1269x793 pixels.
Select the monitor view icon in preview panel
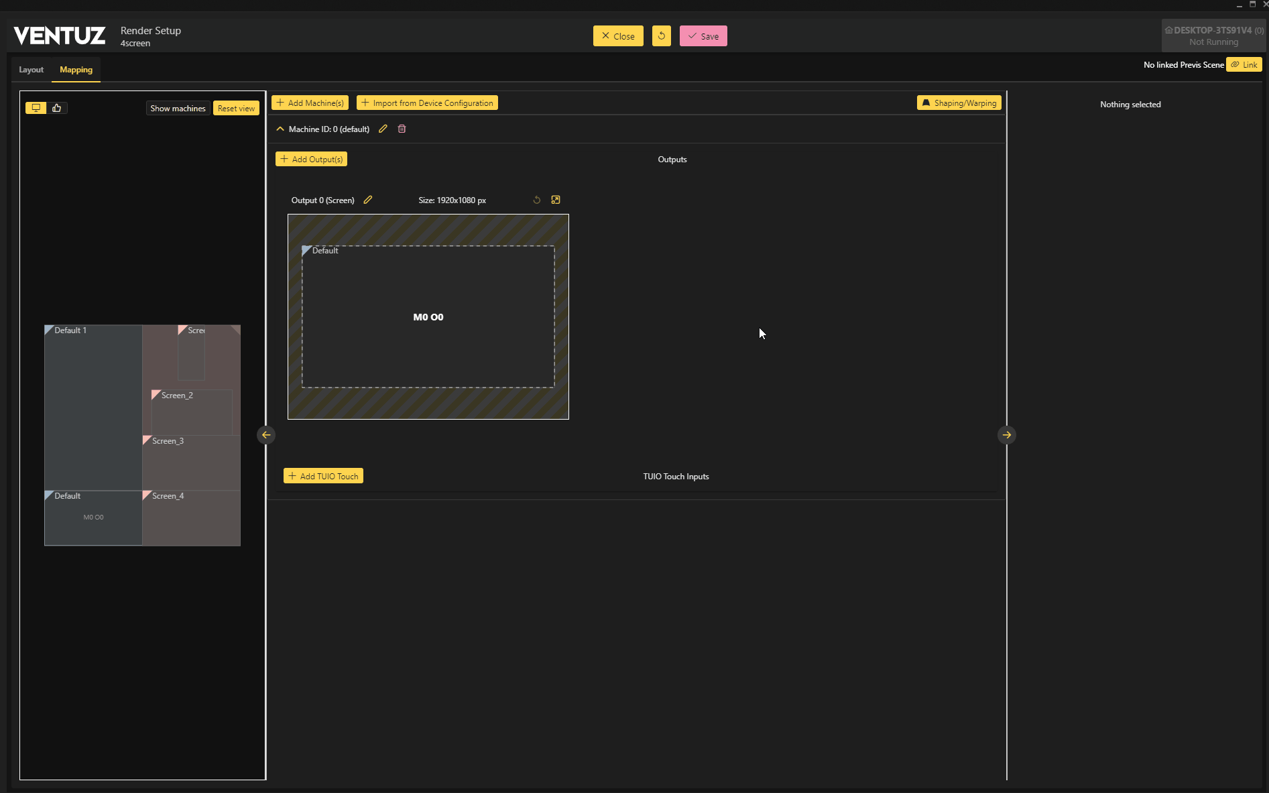tap(36, 108)
